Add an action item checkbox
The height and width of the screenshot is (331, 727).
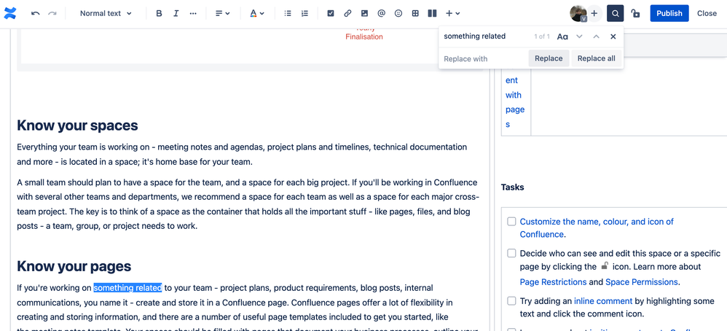click(331, 13)
